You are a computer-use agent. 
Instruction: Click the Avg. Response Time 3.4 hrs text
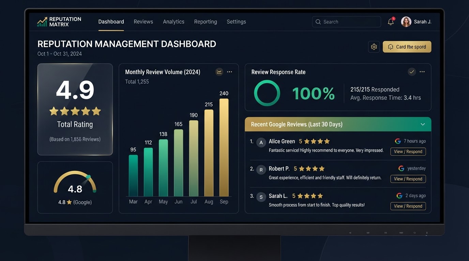385,98
